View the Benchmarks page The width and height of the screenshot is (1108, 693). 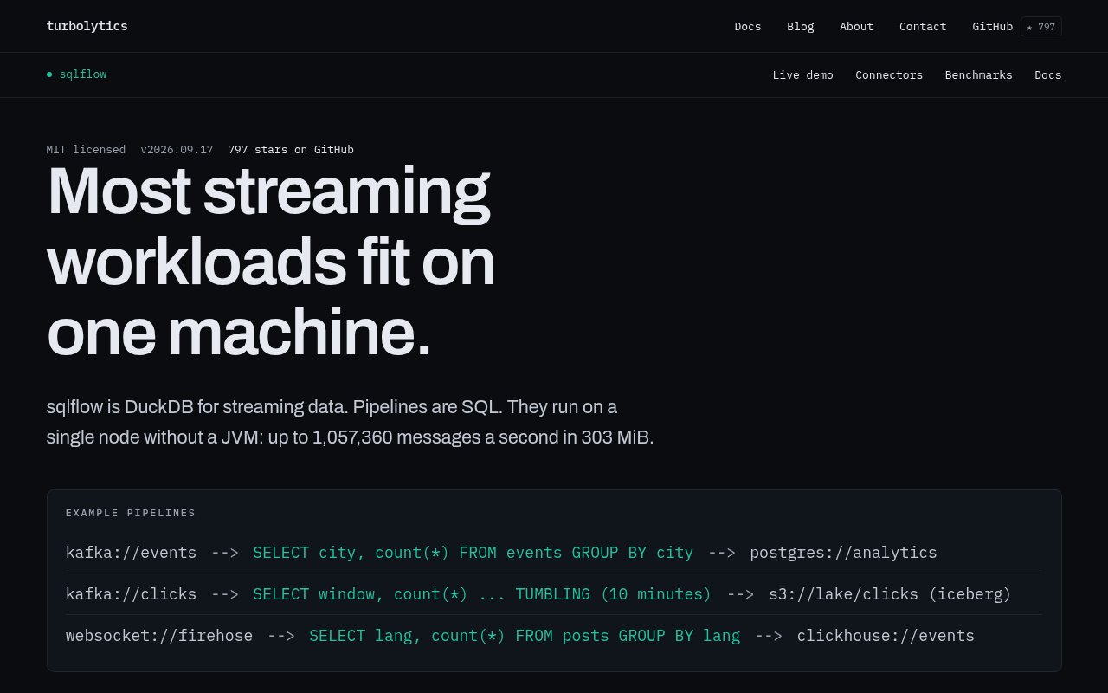pos(978,75)
